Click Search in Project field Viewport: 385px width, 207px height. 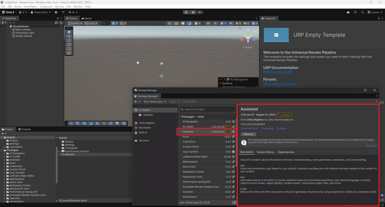click(207, 109)
